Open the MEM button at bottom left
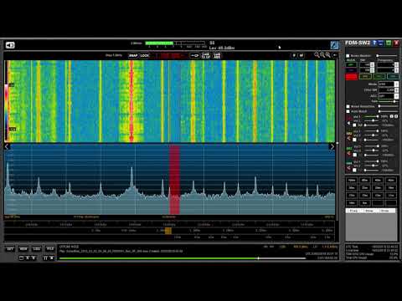402x301 pixels. [23, 248]
